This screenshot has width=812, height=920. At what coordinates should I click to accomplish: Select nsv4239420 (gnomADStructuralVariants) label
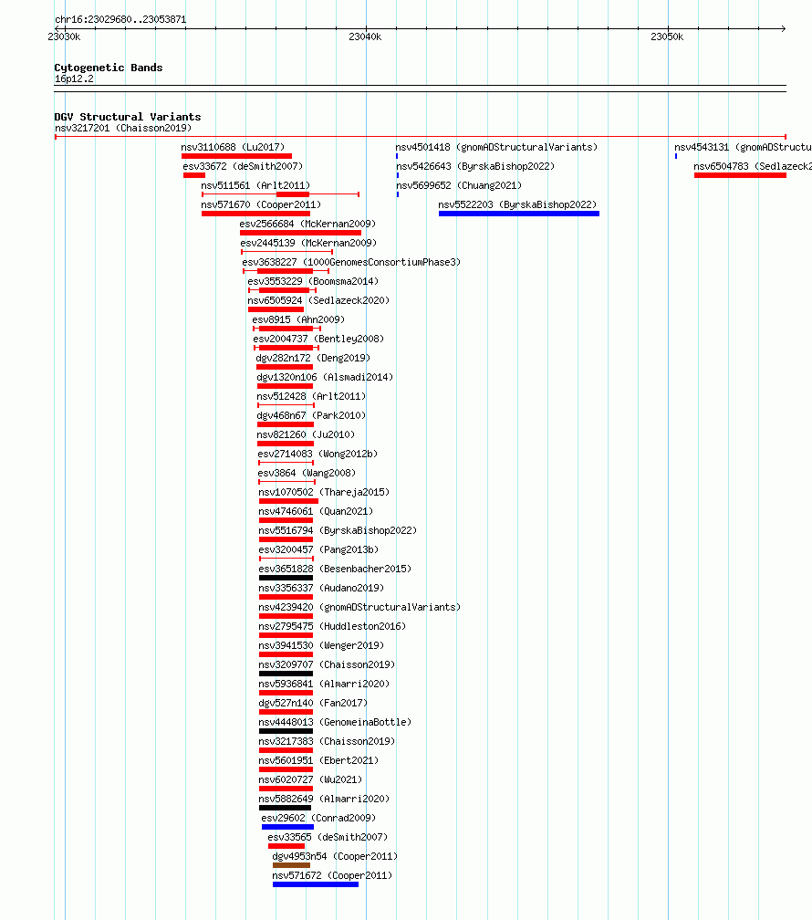pyautogui.click(x=359, y=607)
